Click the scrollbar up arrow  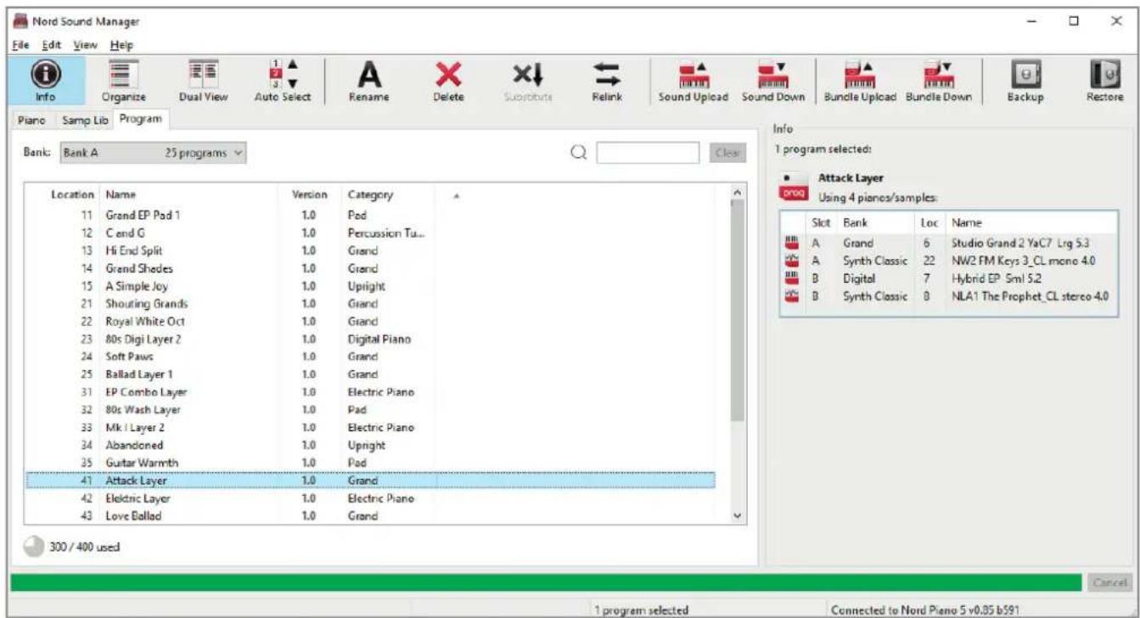tap(736, 194)
